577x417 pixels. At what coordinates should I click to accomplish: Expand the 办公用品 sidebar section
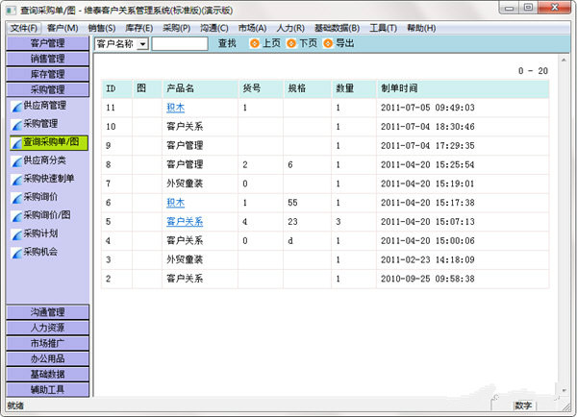[x=47, y=358]
